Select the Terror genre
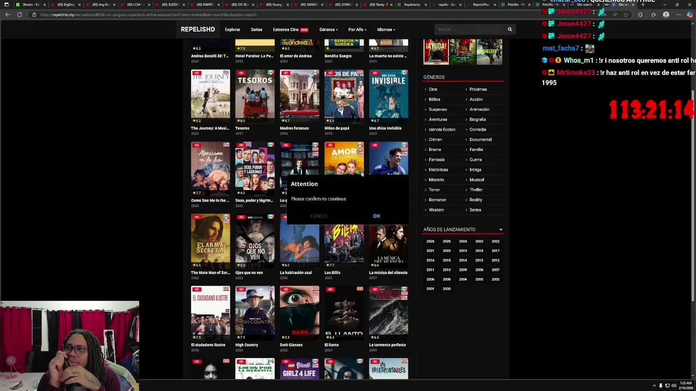This screenshot has width=696, height=391. pyautogui.click(x=434, y=190)
